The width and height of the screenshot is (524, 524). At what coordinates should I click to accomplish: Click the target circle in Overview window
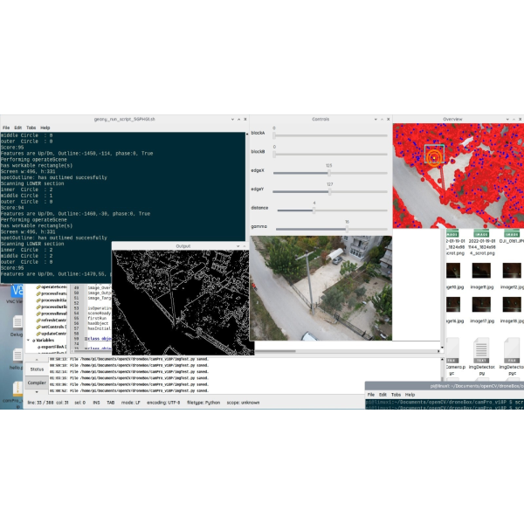coord(434,157)
